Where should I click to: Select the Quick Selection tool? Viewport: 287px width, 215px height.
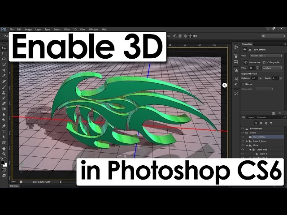tap(4, 64)
